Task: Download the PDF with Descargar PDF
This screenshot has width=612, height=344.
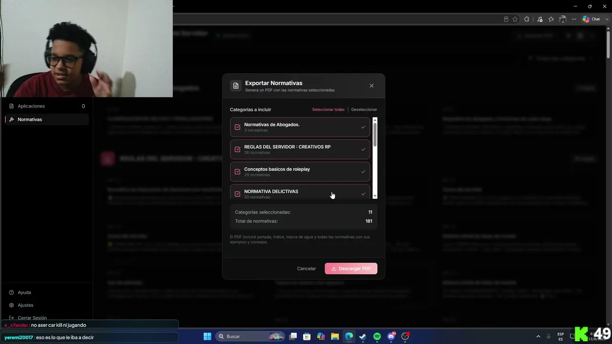Action: [x=351, y=269]
